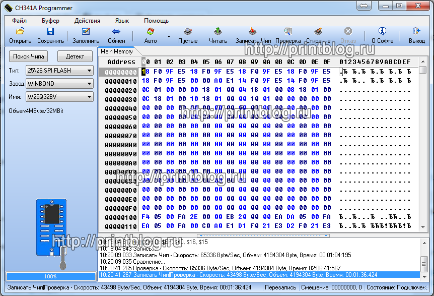
Task: Open the Буфер menu
Action: pyautogui.click(x=50, y=21)
